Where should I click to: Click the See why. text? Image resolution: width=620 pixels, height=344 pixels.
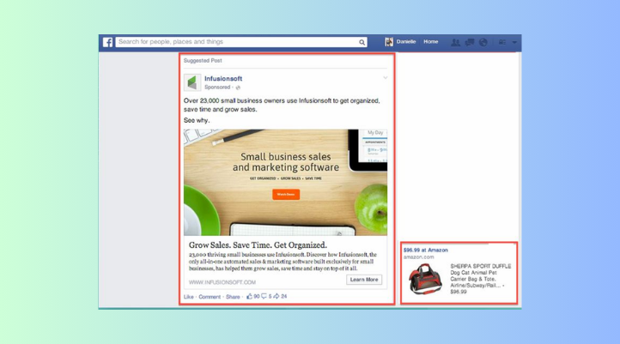pos(197,120)
